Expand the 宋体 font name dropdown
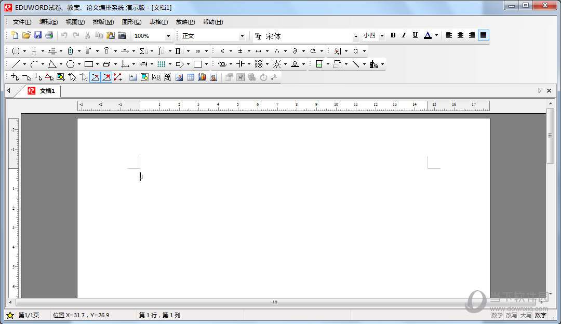The height and width of the screenshot is (324, 561). click(356, 36)
